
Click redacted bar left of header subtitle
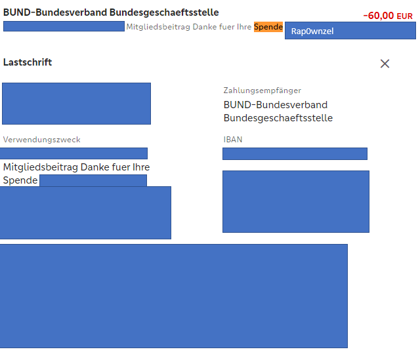click(64, 26)
